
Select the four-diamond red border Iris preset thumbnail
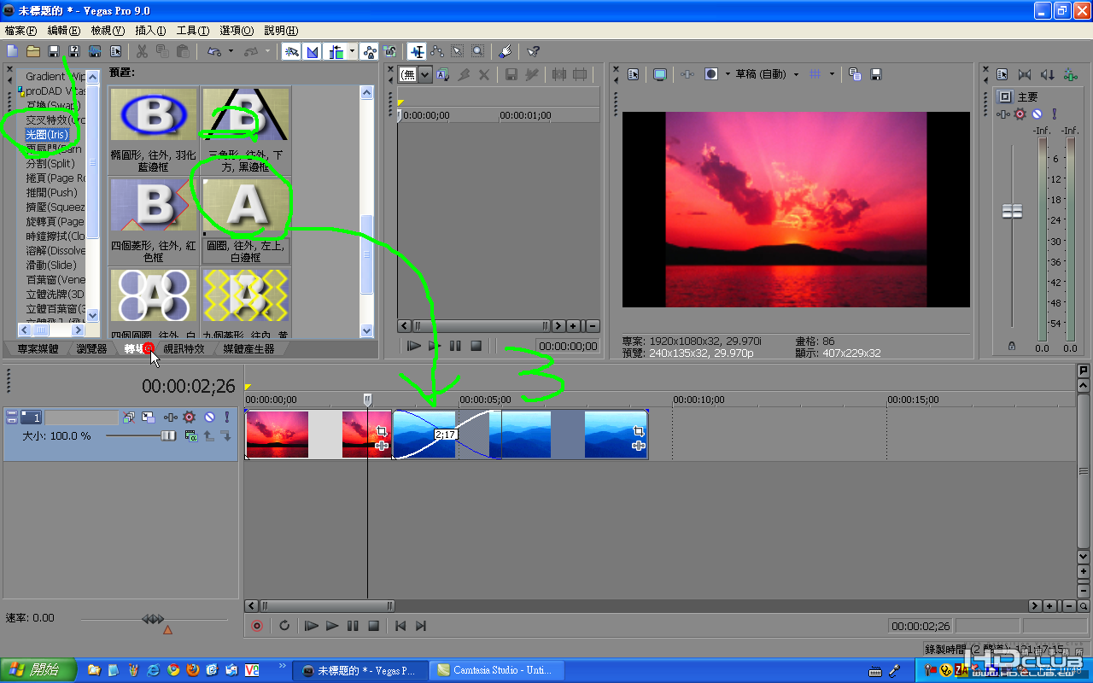[154, 207]
